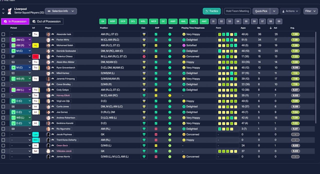This screenshot has width=320, height=174.
Task: Click Jacob Poytress's Loa status badge
Action: click(x=35, y=134)
